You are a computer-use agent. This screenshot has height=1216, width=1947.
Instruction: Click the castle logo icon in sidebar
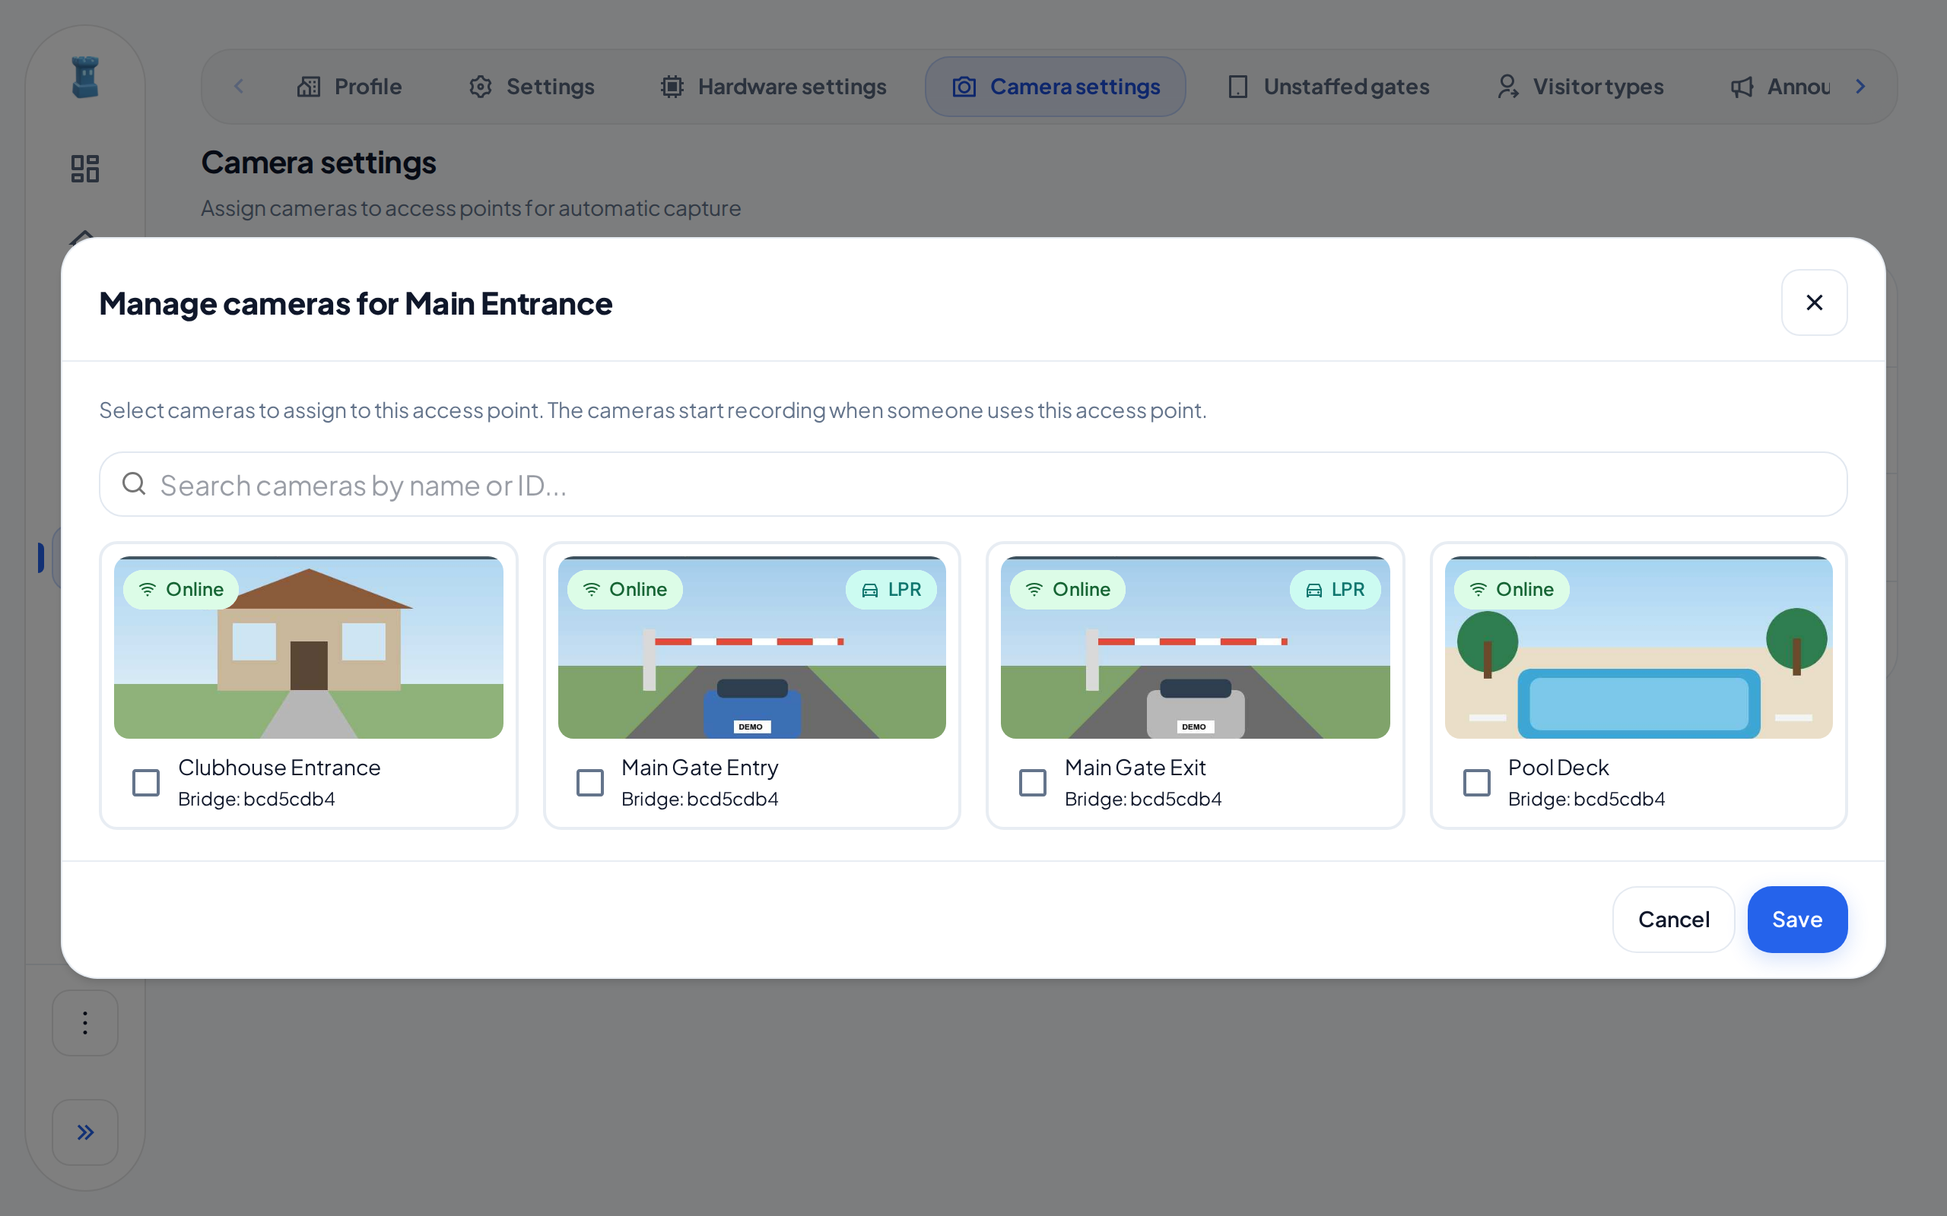pos(85,78)
